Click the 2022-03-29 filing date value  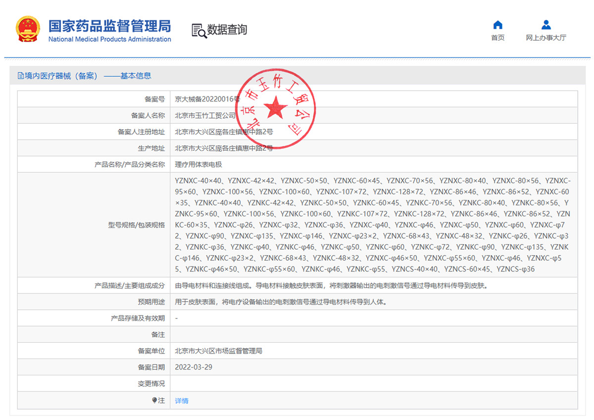[x=194, y=367]
